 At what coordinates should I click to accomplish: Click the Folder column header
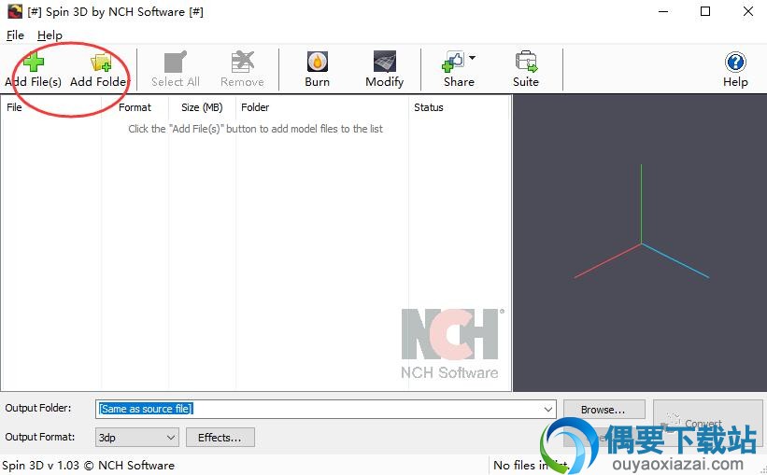pos(322,107)
